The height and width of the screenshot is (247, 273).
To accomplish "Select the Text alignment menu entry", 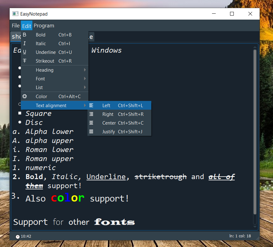I will (x=51, y=106).
